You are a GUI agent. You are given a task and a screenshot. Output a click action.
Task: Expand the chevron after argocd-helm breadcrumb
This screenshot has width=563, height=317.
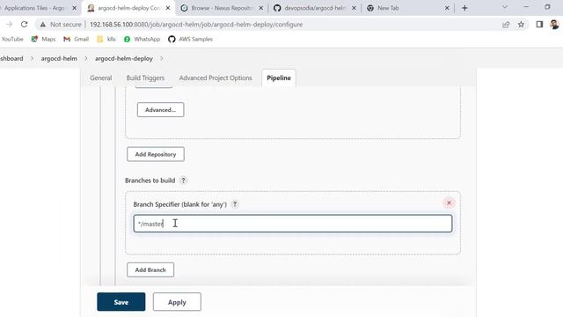tap(86, 59)
